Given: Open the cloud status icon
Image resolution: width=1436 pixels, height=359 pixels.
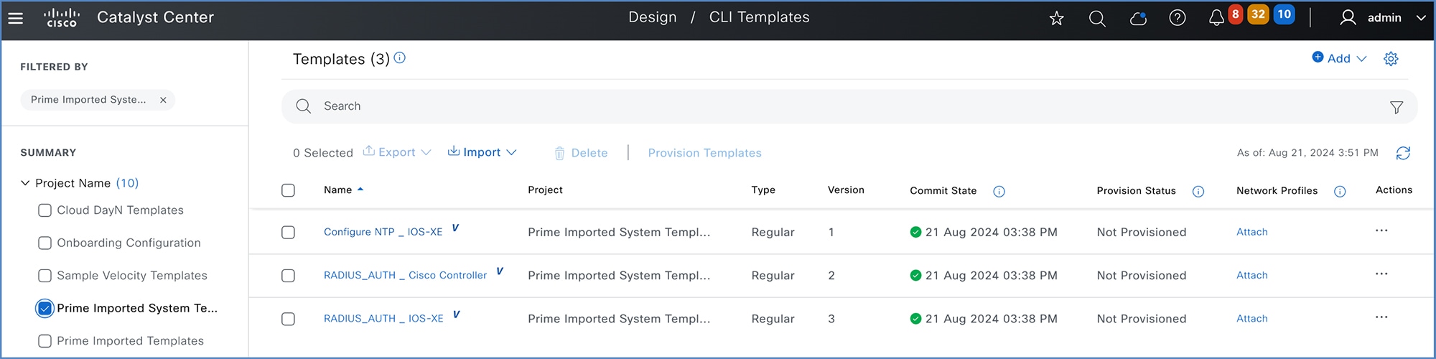Looking at the screenshot, I should (x=1138, y=18).
